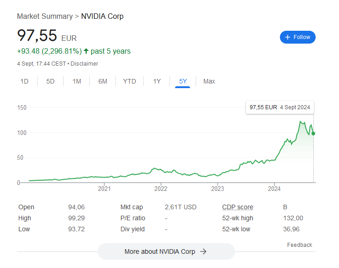Click the green upward arrow near percentage change
This screenshot has width=339, height=268.
(86, 51)
